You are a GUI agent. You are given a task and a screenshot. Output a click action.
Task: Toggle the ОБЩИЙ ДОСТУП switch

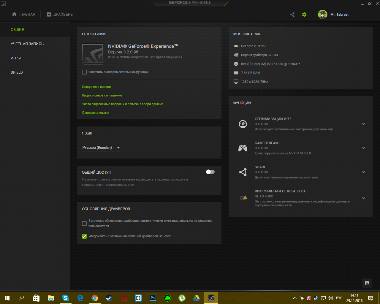click(x=210, y=172)
